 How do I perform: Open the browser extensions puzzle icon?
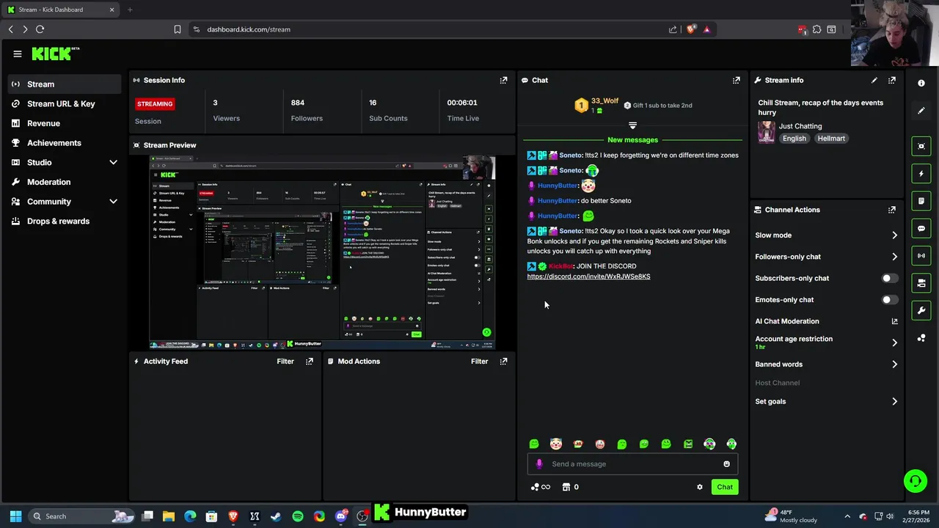(816, 29)
